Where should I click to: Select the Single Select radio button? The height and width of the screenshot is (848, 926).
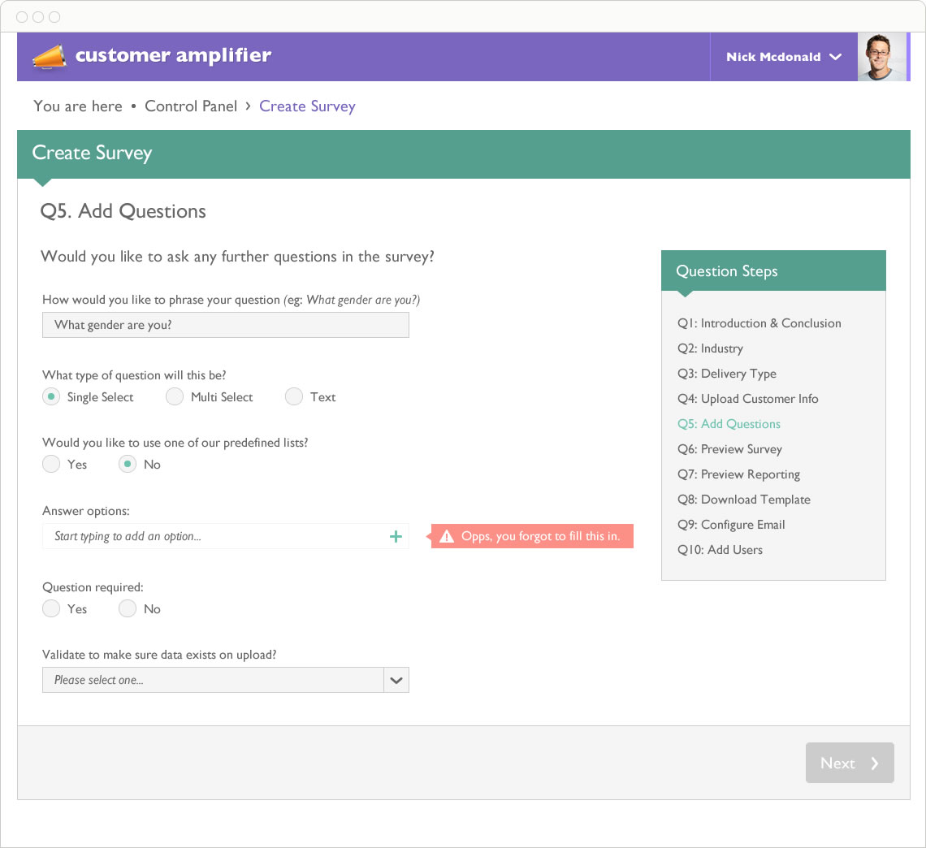pos(51,397)
